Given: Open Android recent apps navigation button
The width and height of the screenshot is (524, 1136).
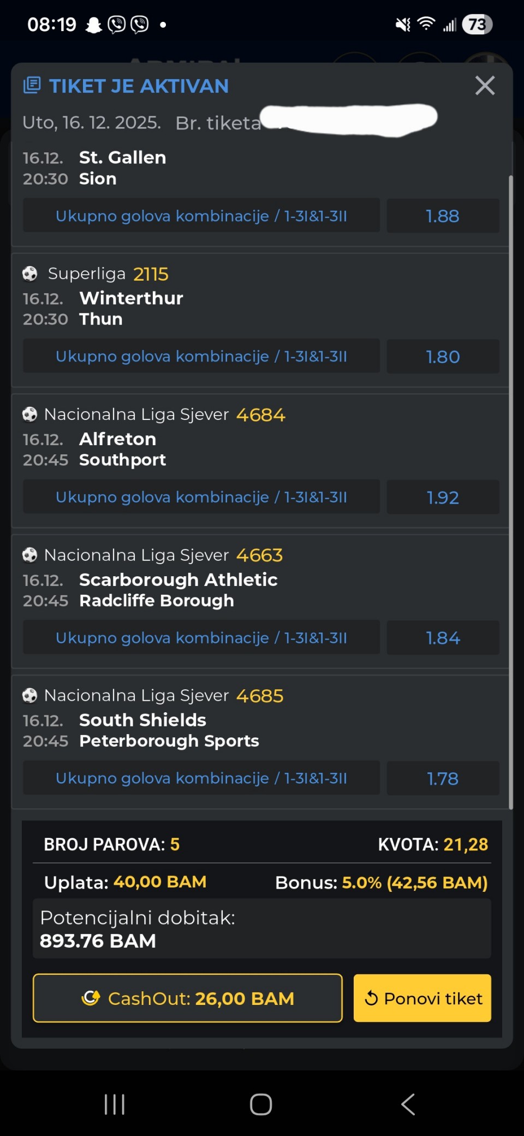Looking at the screenshot, I should 115,1104.
